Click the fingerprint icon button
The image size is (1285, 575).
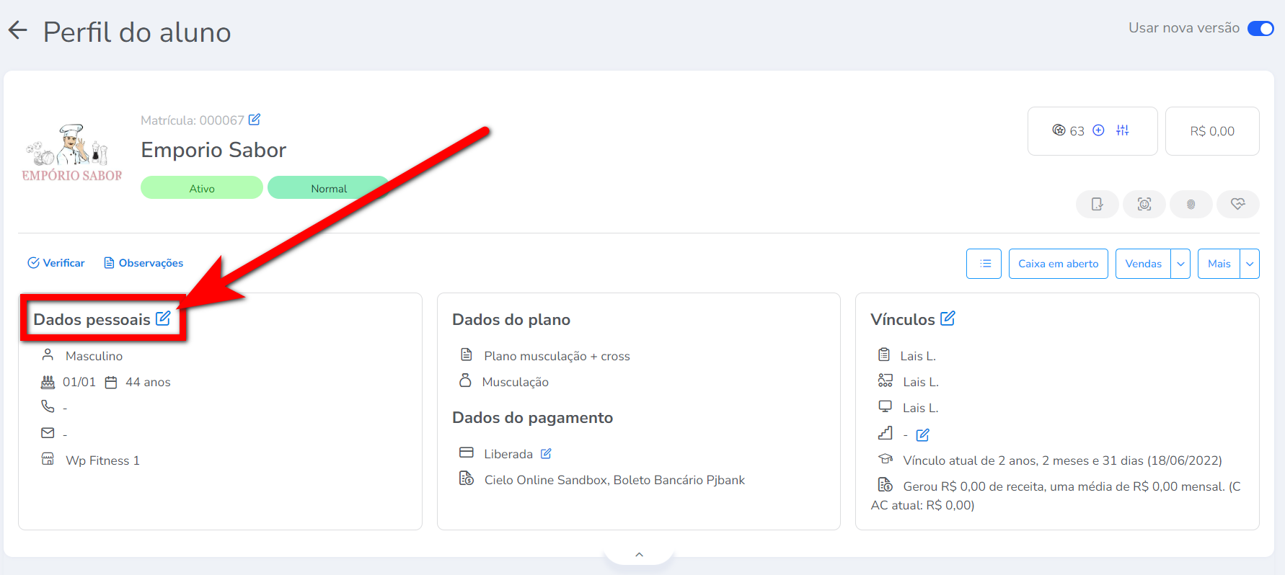tap(1191, 204)
